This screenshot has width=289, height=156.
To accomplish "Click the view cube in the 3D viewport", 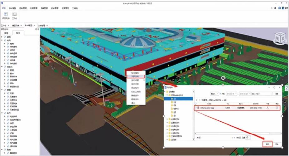I will pyautogui.click(x=280, y=38).
